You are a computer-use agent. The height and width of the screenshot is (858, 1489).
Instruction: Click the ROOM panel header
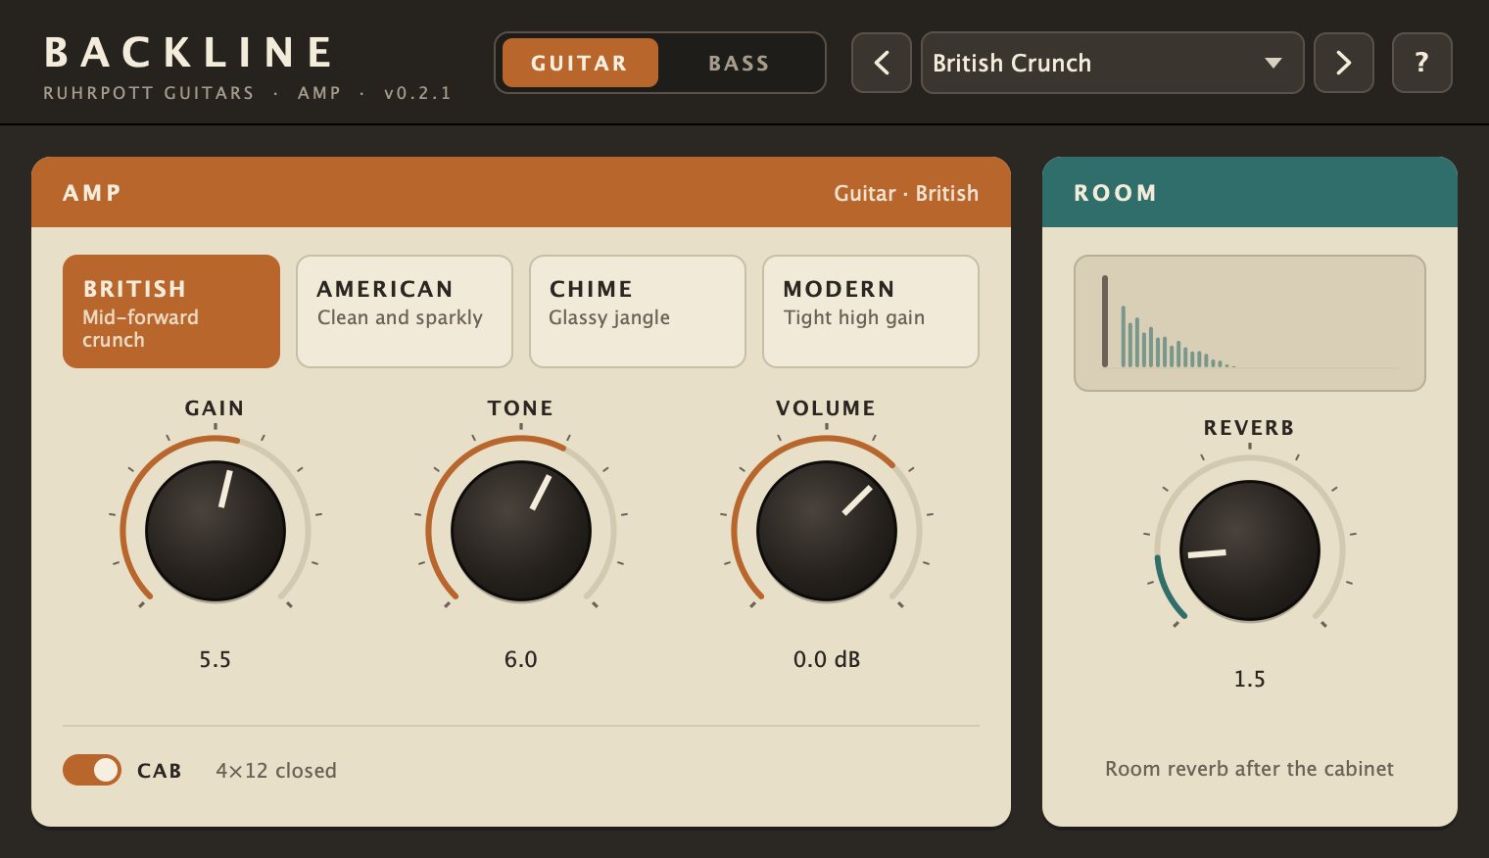point(1250,192)
